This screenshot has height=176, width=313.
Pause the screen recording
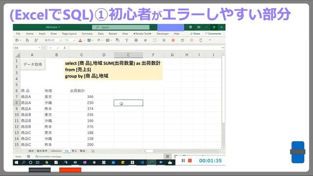pyautogui.click(x=183, y=161)
